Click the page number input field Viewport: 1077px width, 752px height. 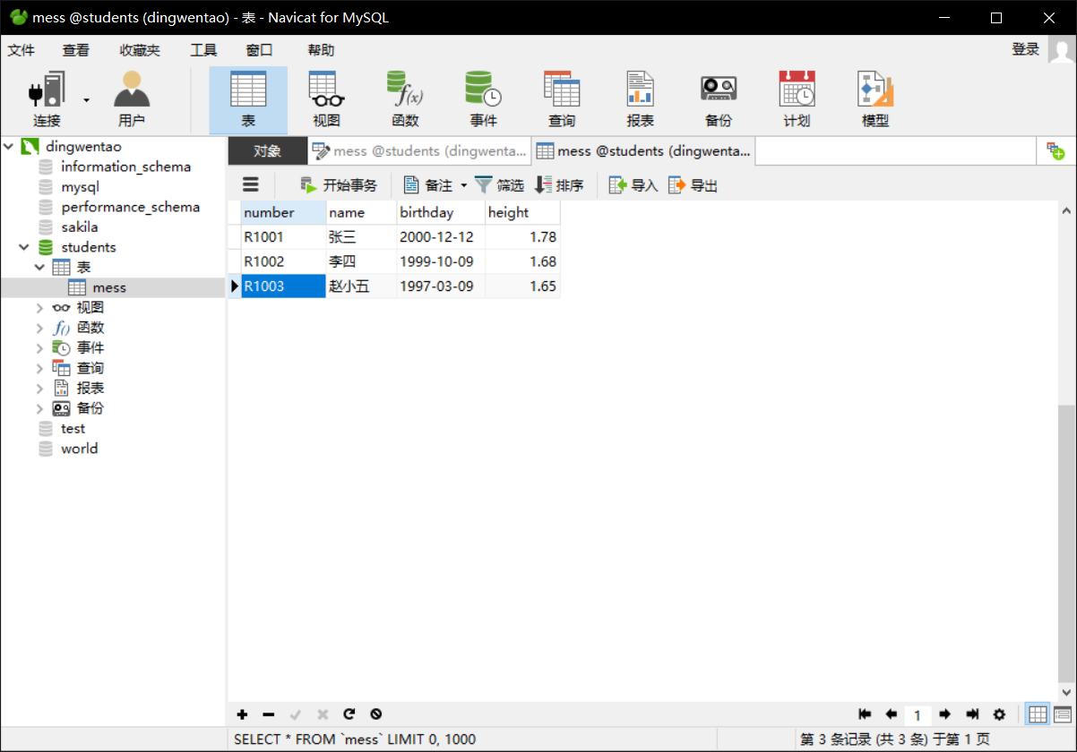pos(918,715)
